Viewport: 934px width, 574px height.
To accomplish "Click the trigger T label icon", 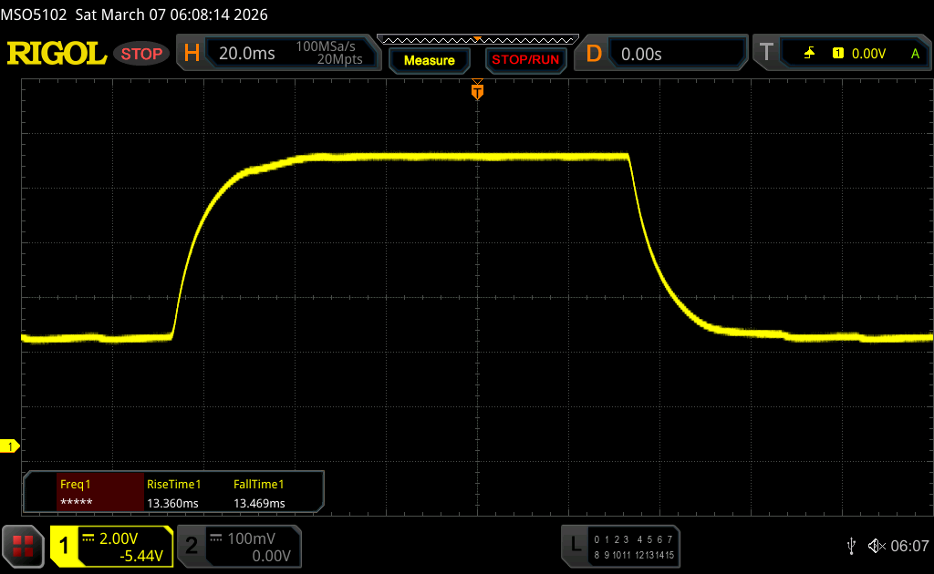I will pos(766,54).
